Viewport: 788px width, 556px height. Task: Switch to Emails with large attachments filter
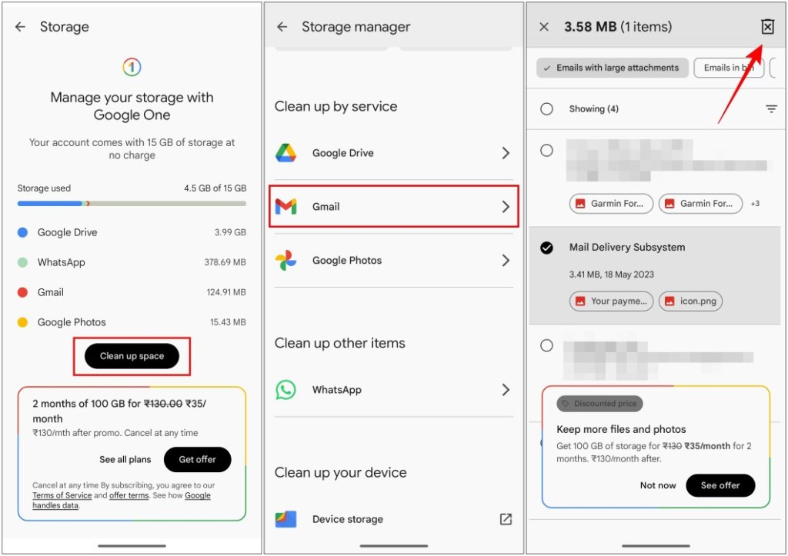tap(612, 68)
